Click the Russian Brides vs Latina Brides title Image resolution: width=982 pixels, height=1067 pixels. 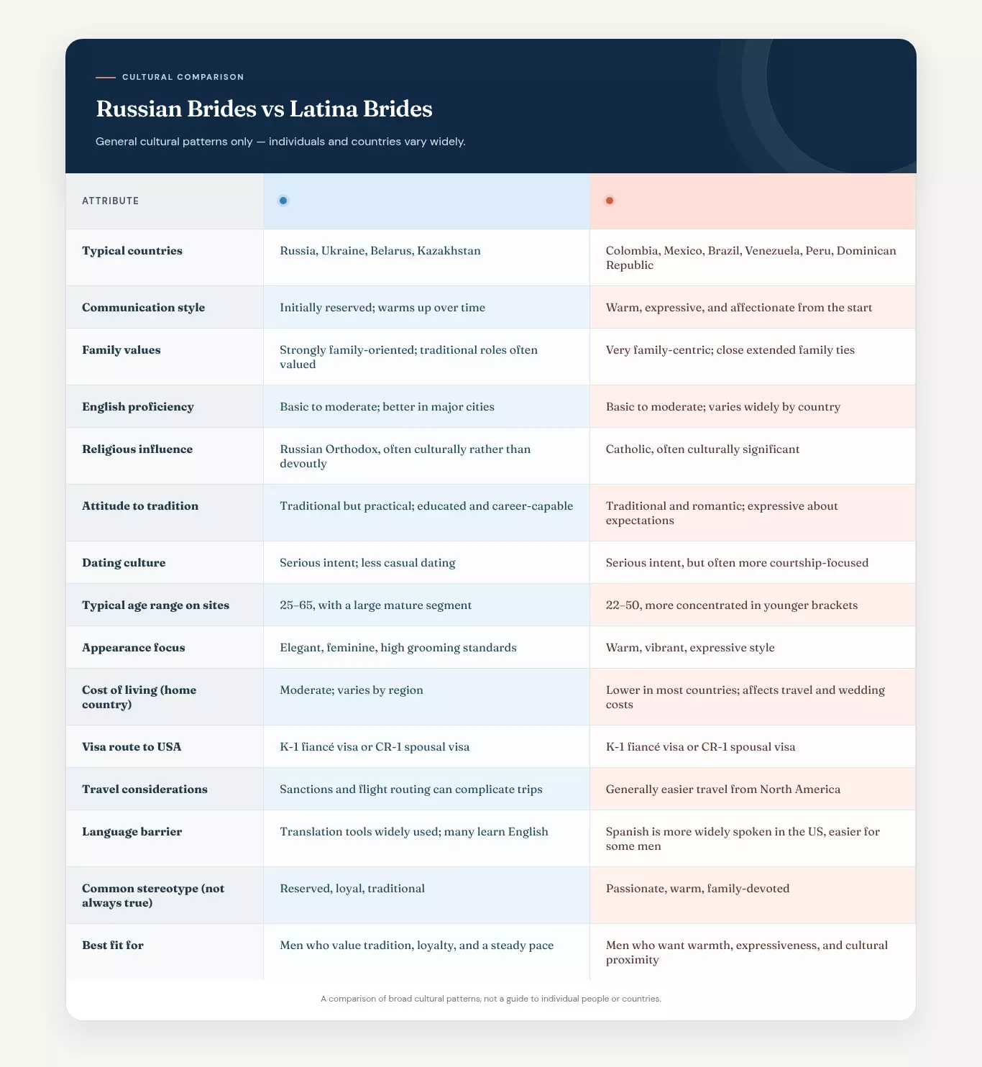pyautogui.click(x=264, y=109)
